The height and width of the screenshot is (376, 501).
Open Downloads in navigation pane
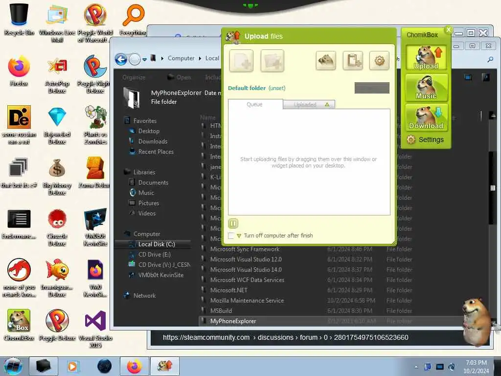pos(153,141)
